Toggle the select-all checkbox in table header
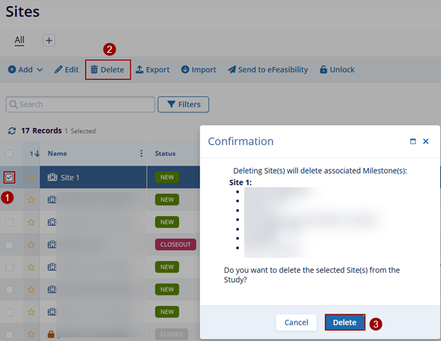Viewport: 441px width, 341px height. tap(10, 153)
